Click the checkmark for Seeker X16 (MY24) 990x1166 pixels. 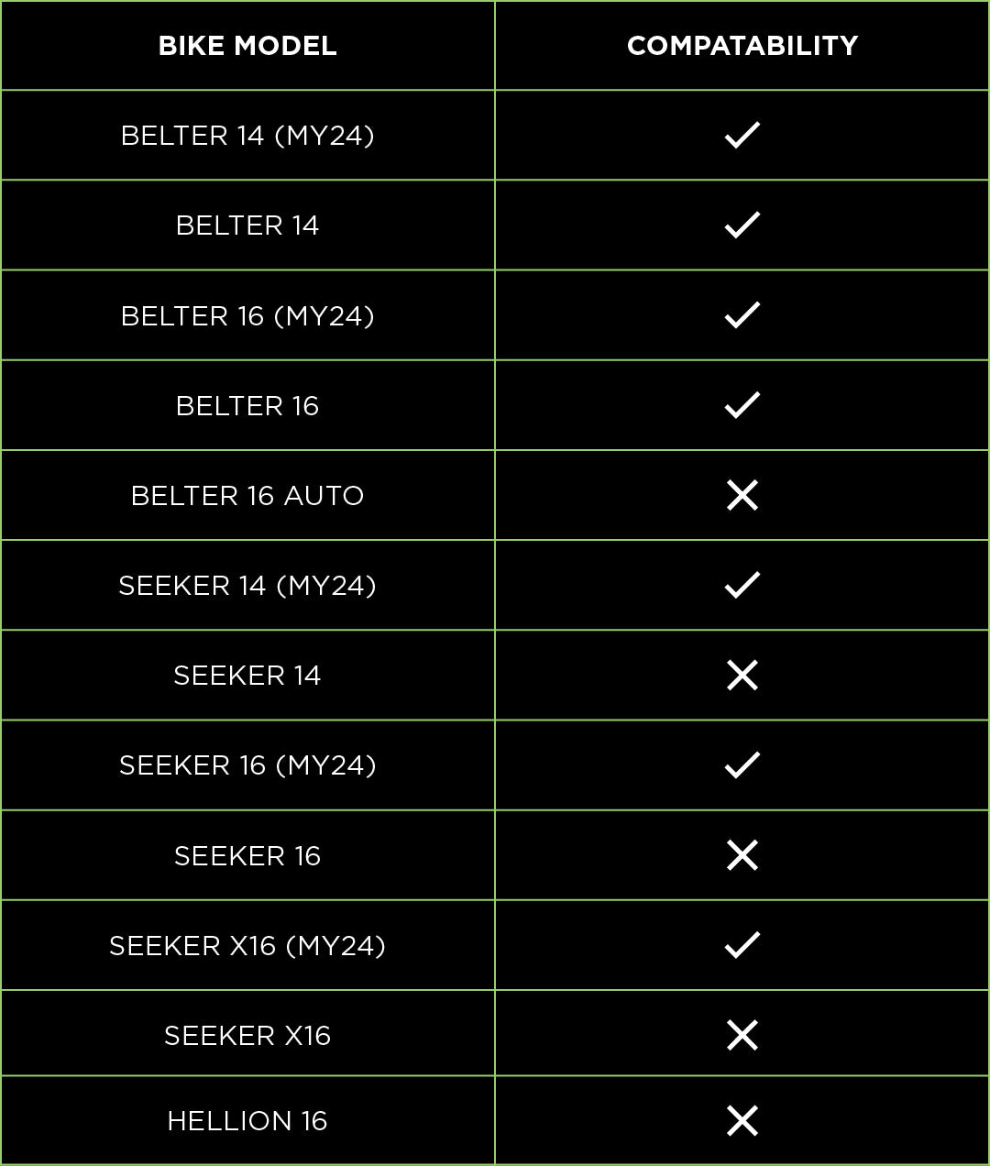742,944
